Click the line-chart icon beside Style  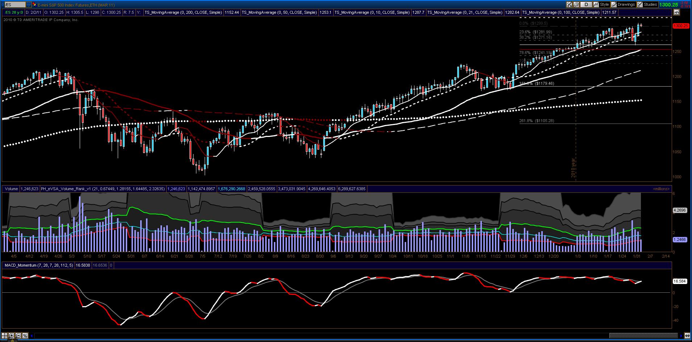coord(596,5)
